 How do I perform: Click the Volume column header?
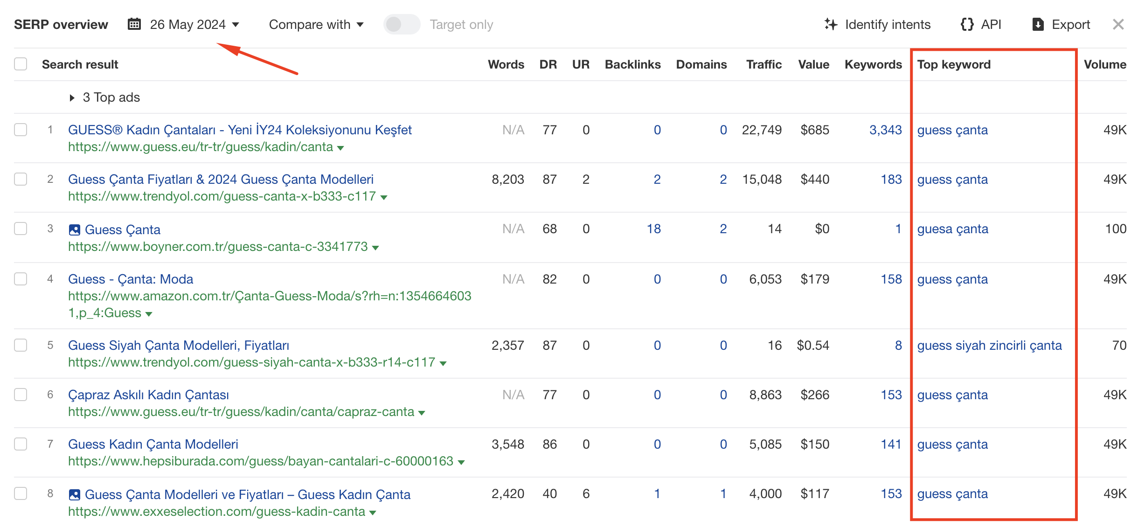(x=1105, y=64)
